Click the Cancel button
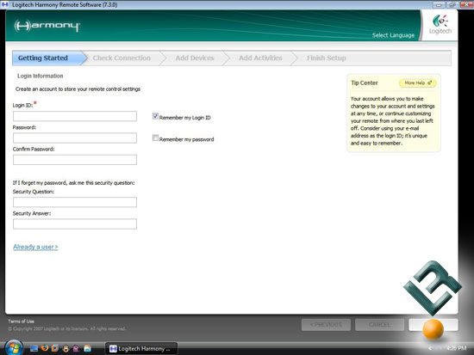This screenshot has height=355, width=474. [379, 325]
